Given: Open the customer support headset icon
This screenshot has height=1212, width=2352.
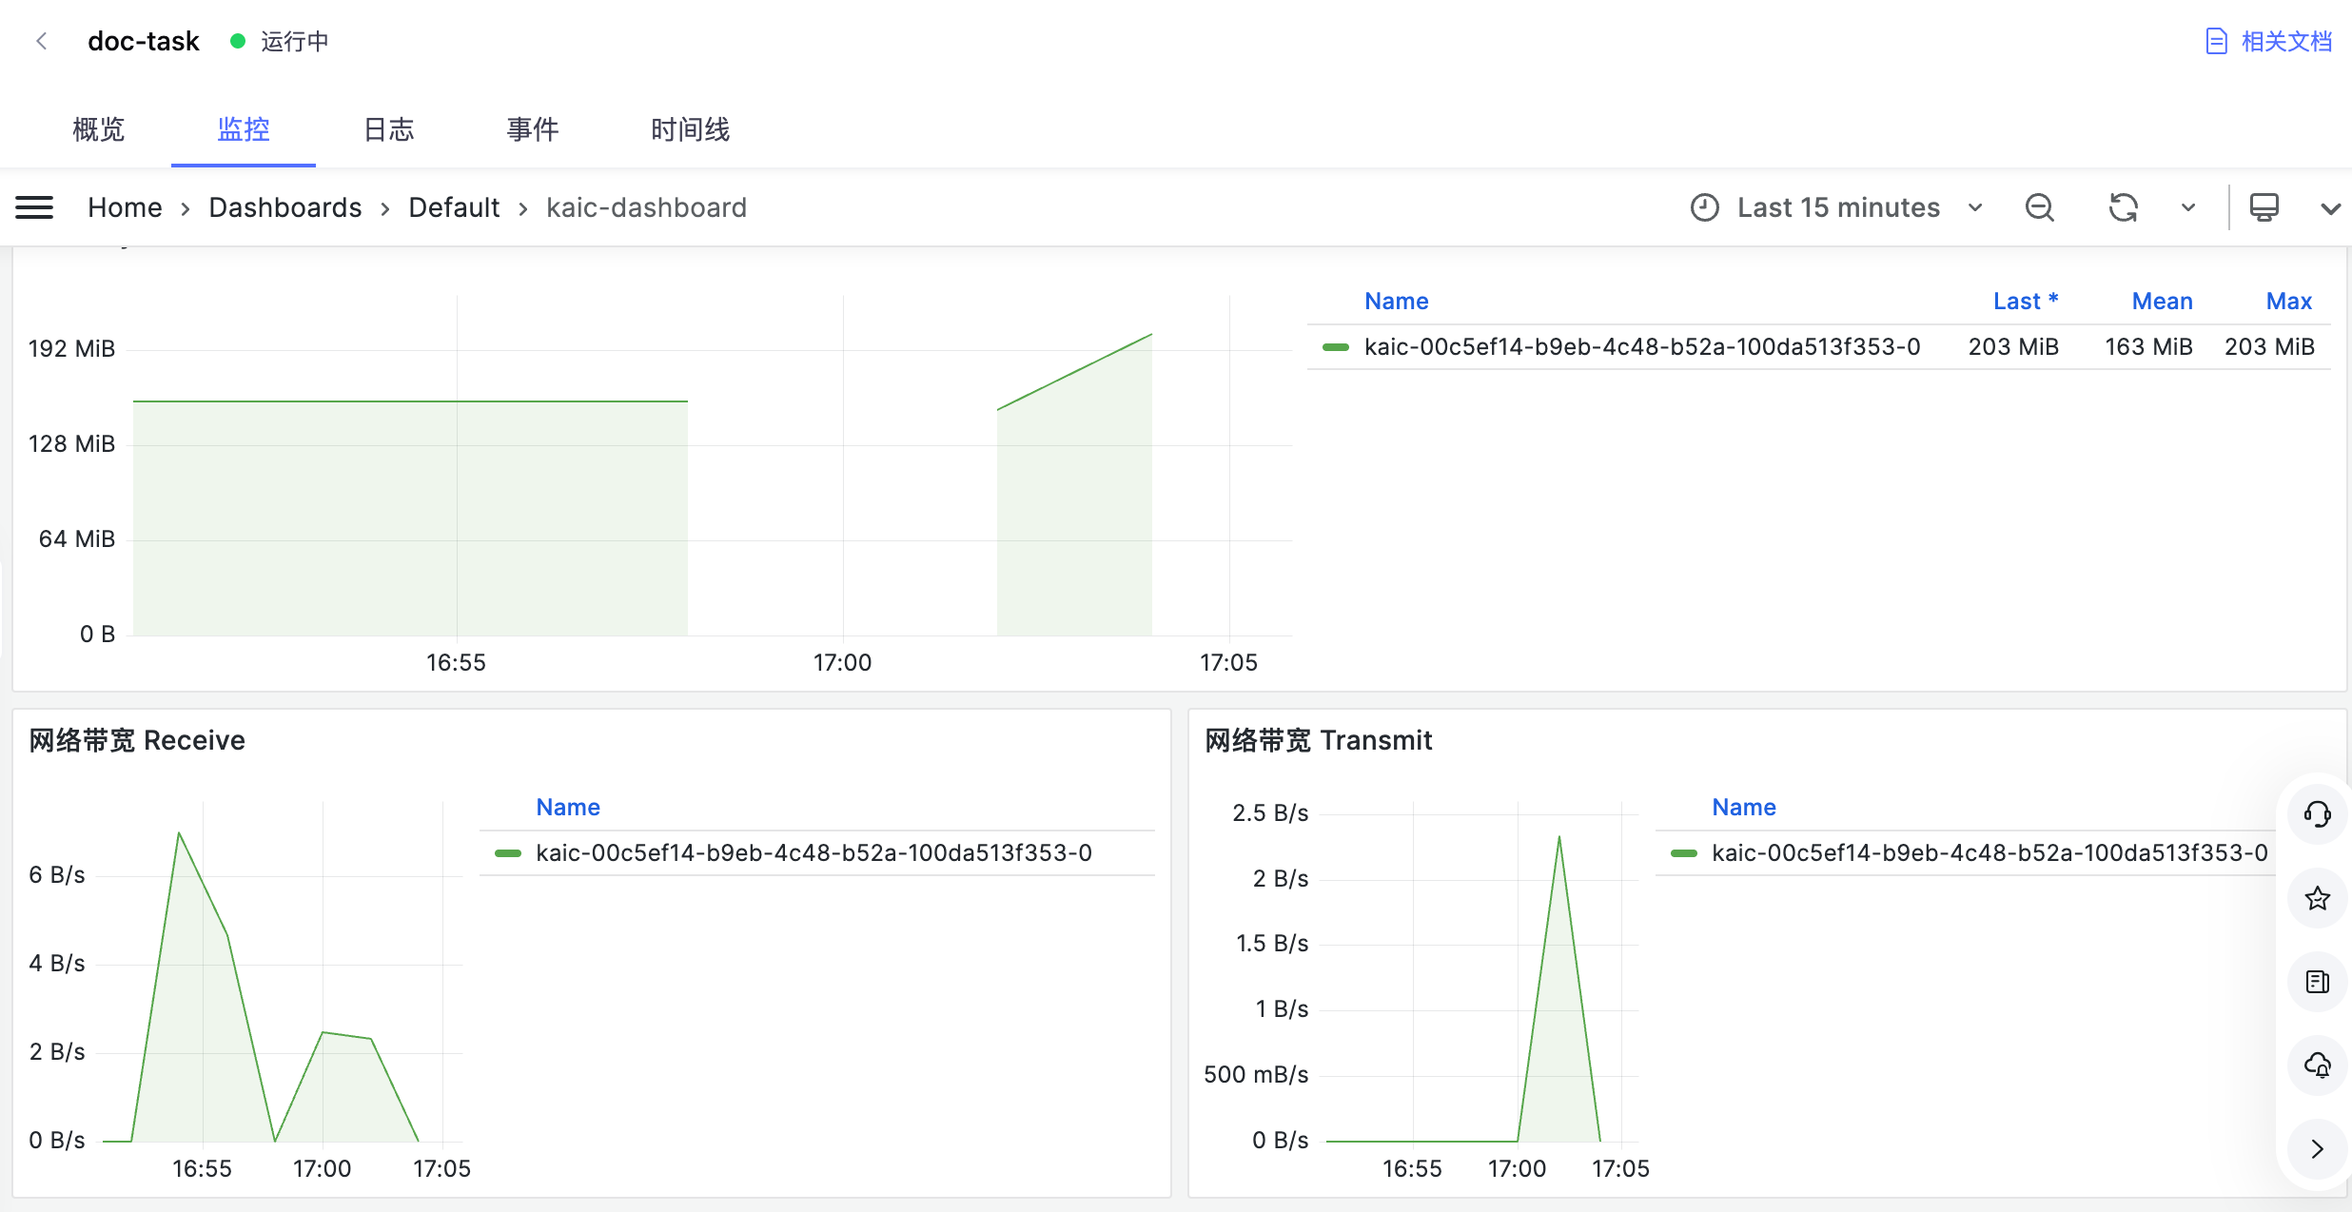Looking at the screenshot, I should [2317, 814].
